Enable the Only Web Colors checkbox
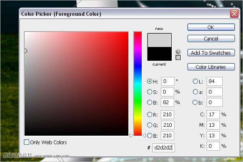The width and height of the screenshot is (243, 162). click(x=26, y=142)
